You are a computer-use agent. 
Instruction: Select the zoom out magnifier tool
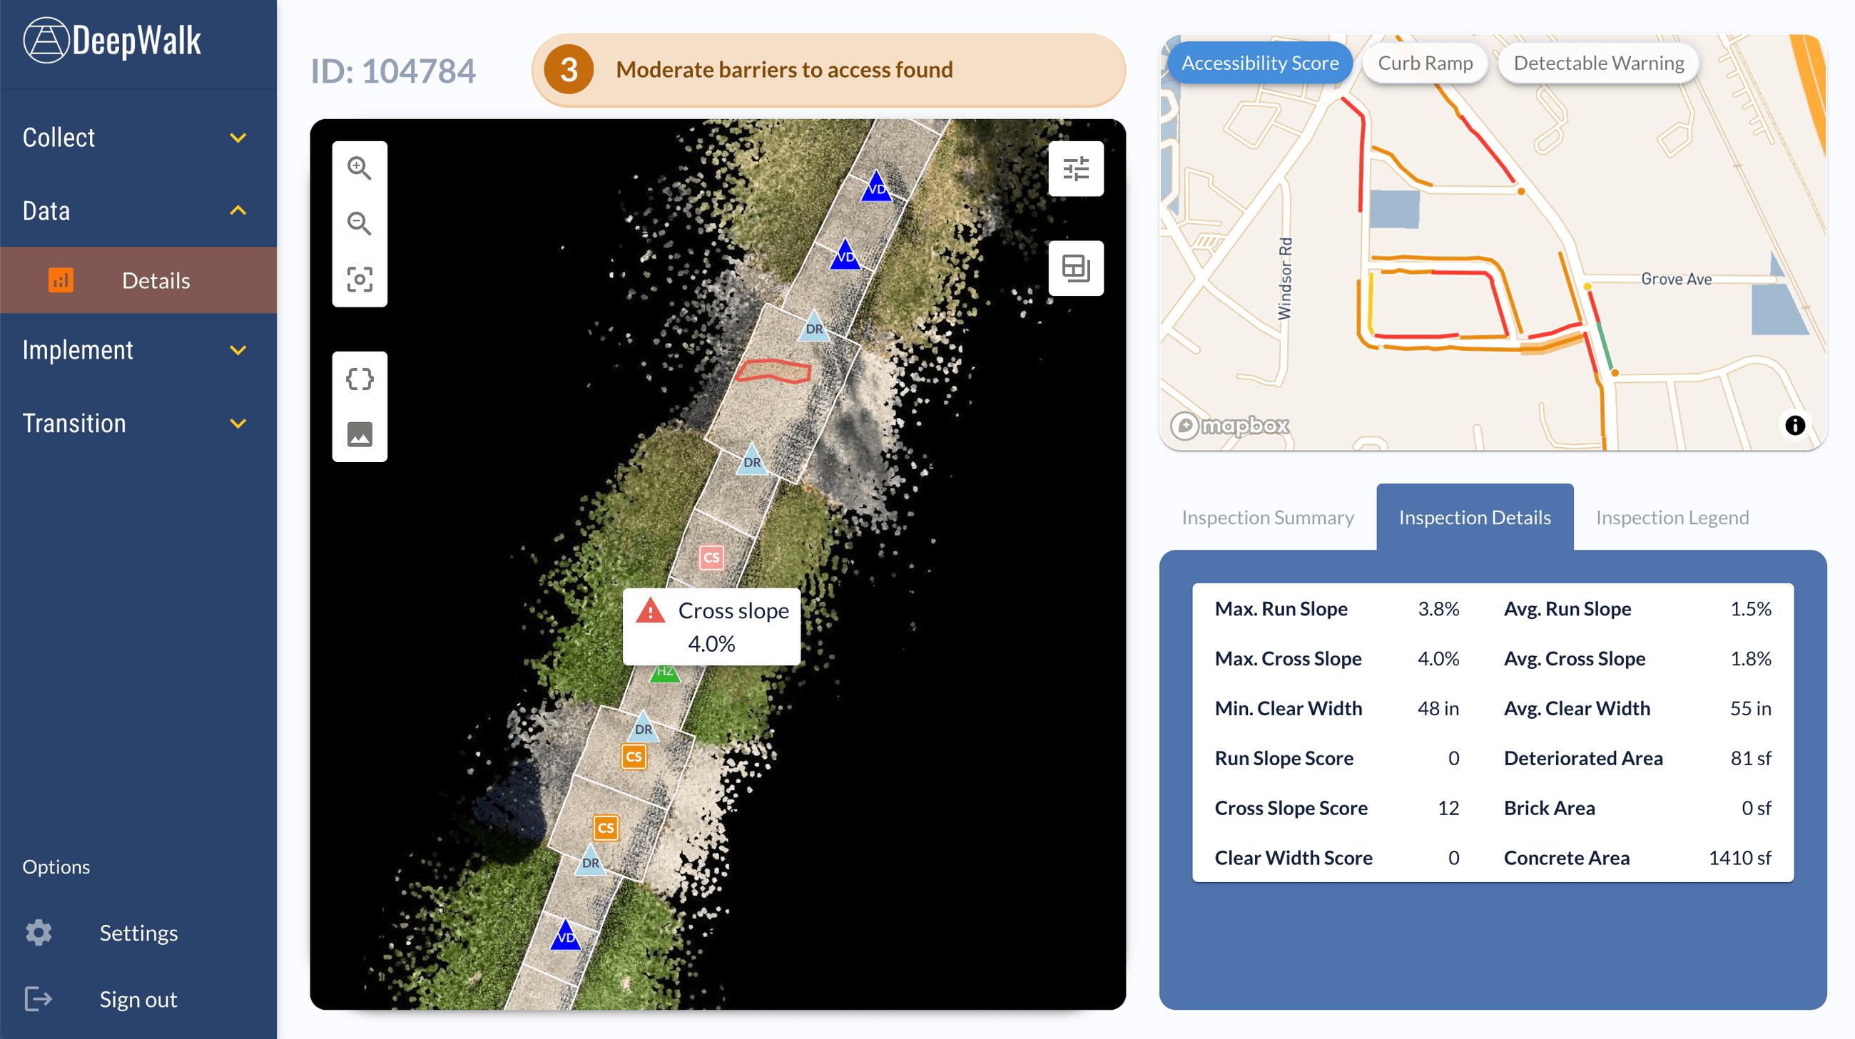click(360, 225)
